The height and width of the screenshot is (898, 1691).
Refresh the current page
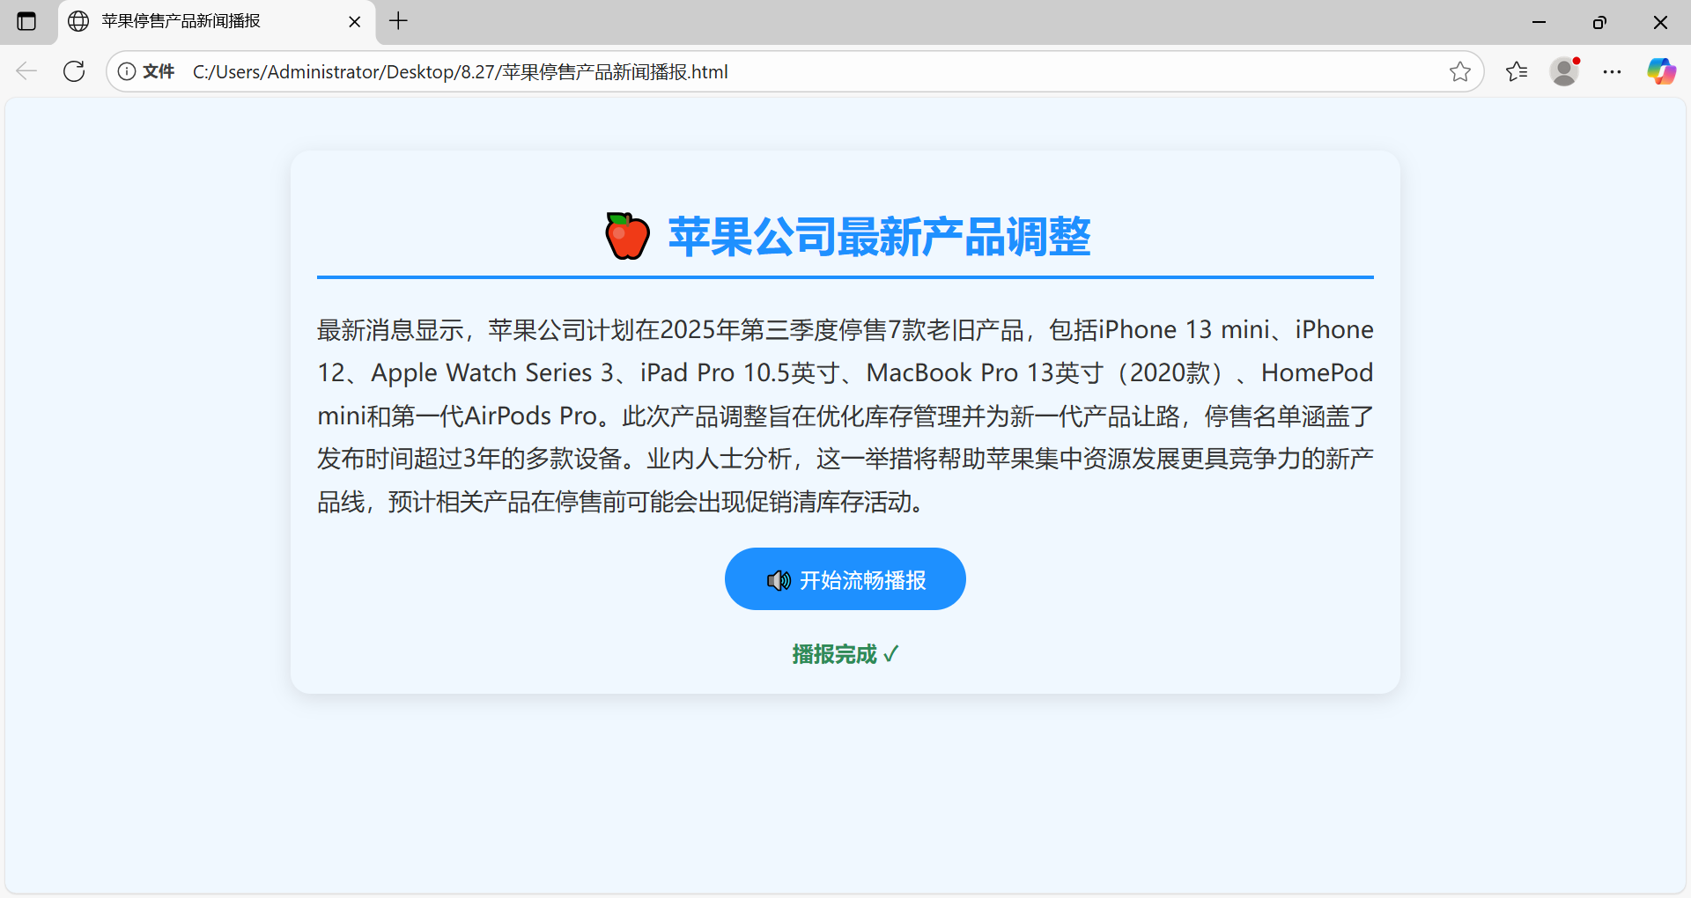(74, 71)
